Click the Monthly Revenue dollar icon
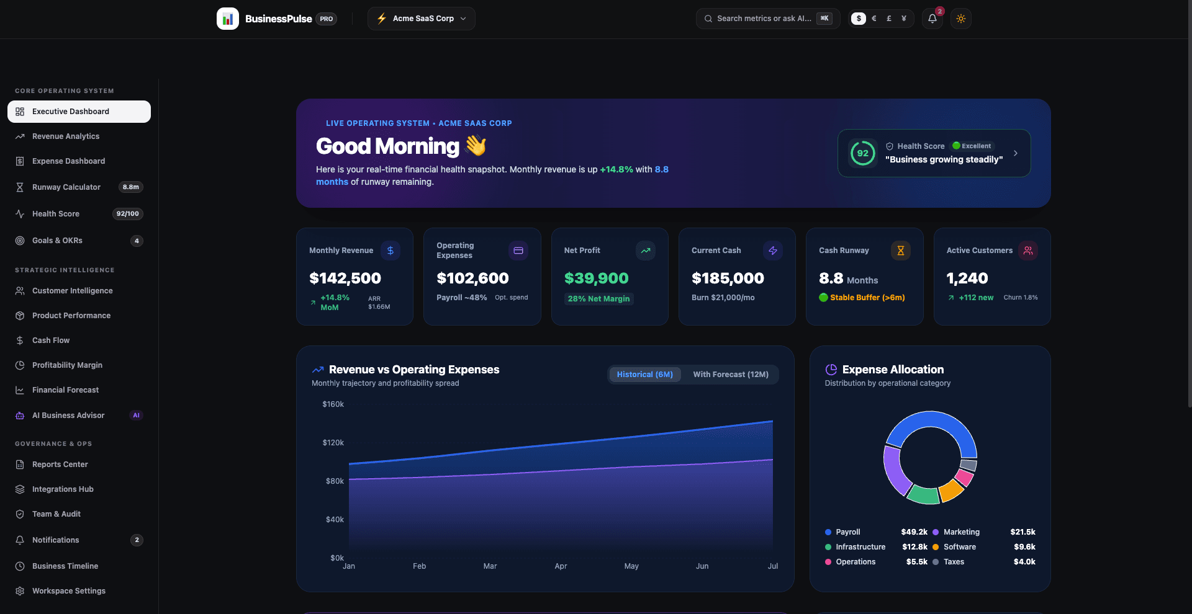The height and width of the screenshot is (614, 1192). point(391,251)
